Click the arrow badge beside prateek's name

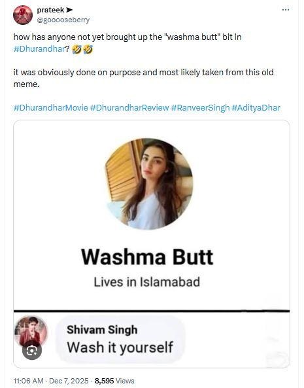coord(69,10)
